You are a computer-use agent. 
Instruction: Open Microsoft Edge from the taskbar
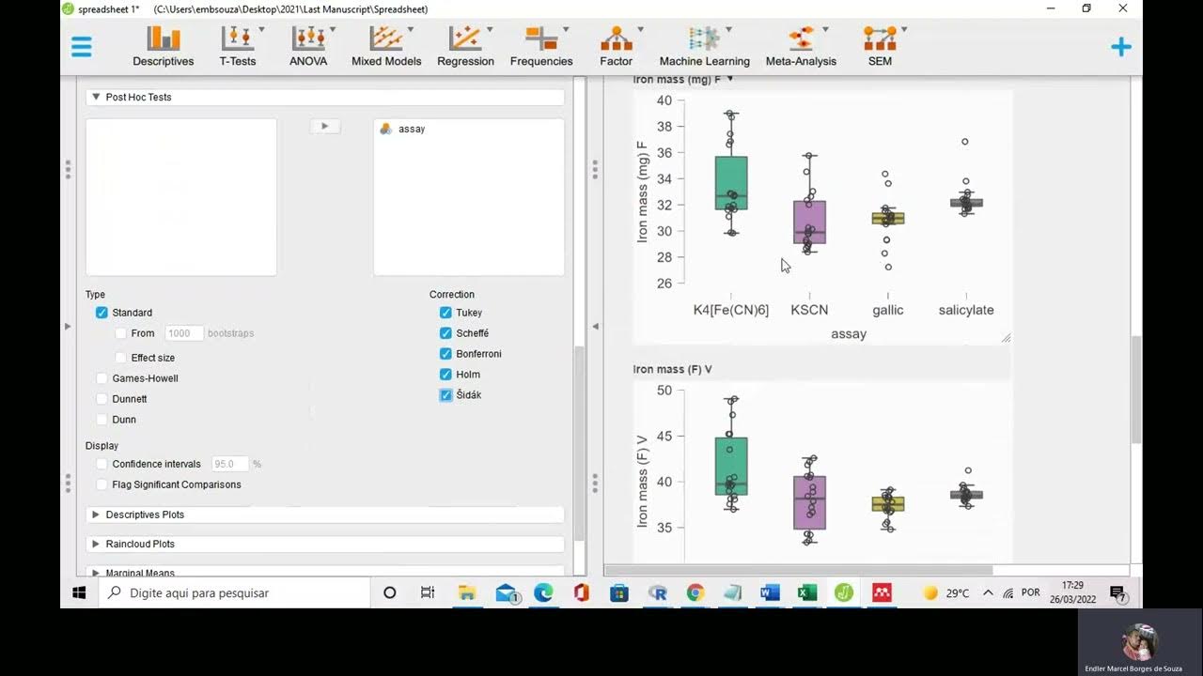coord(544,592)
